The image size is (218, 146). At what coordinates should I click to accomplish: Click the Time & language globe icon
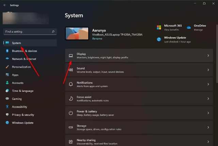click(7, 91)
